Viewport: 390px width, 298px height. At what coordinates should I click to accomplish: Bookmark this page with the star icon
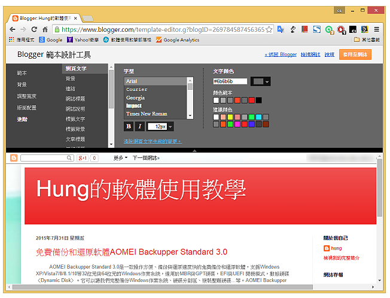pos(269,29)
